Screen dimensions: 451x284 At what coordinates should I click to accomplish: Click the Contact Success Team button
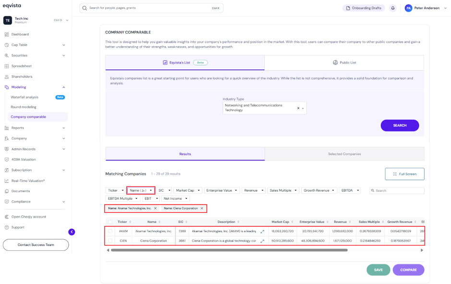[36, 245]
